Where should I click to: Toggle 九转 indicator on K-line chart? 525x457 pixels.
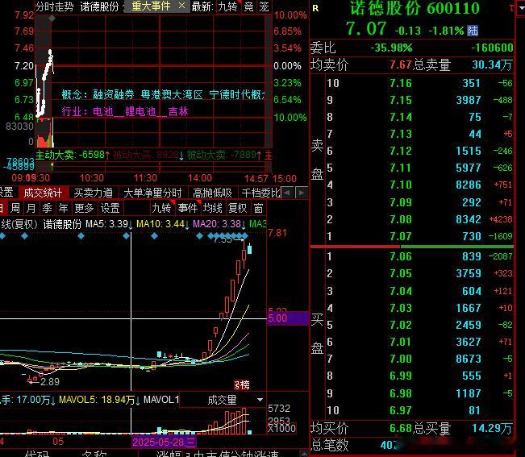[162, 208]
